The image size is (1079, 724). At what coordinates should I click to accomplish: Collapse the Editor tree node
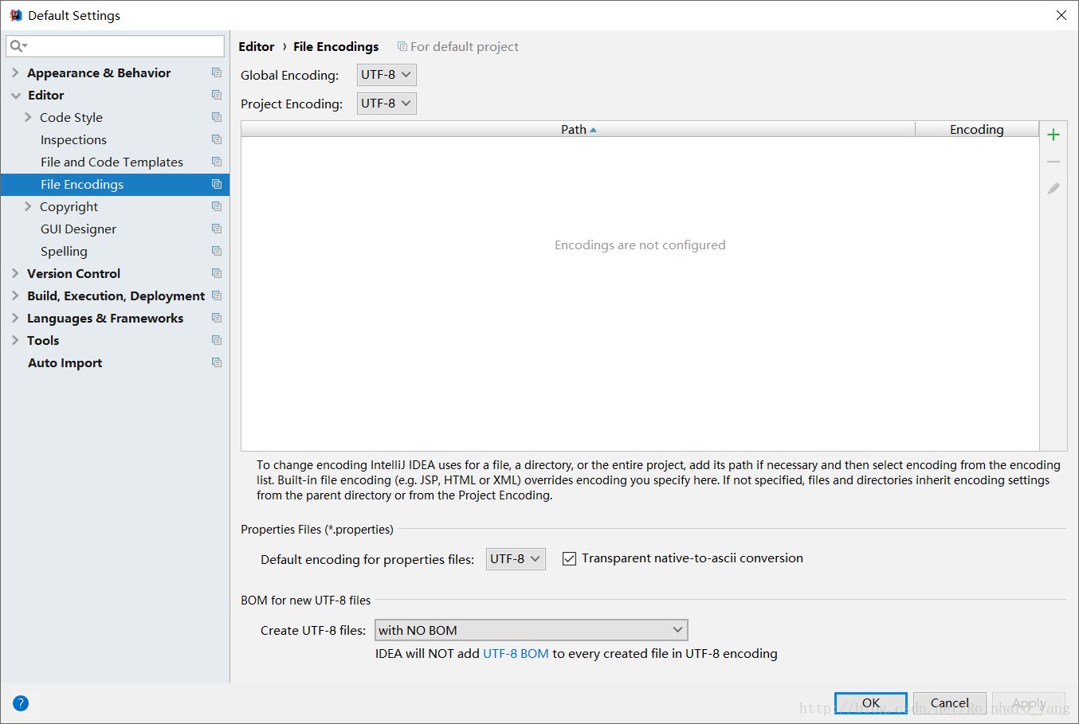pos(15,95)
